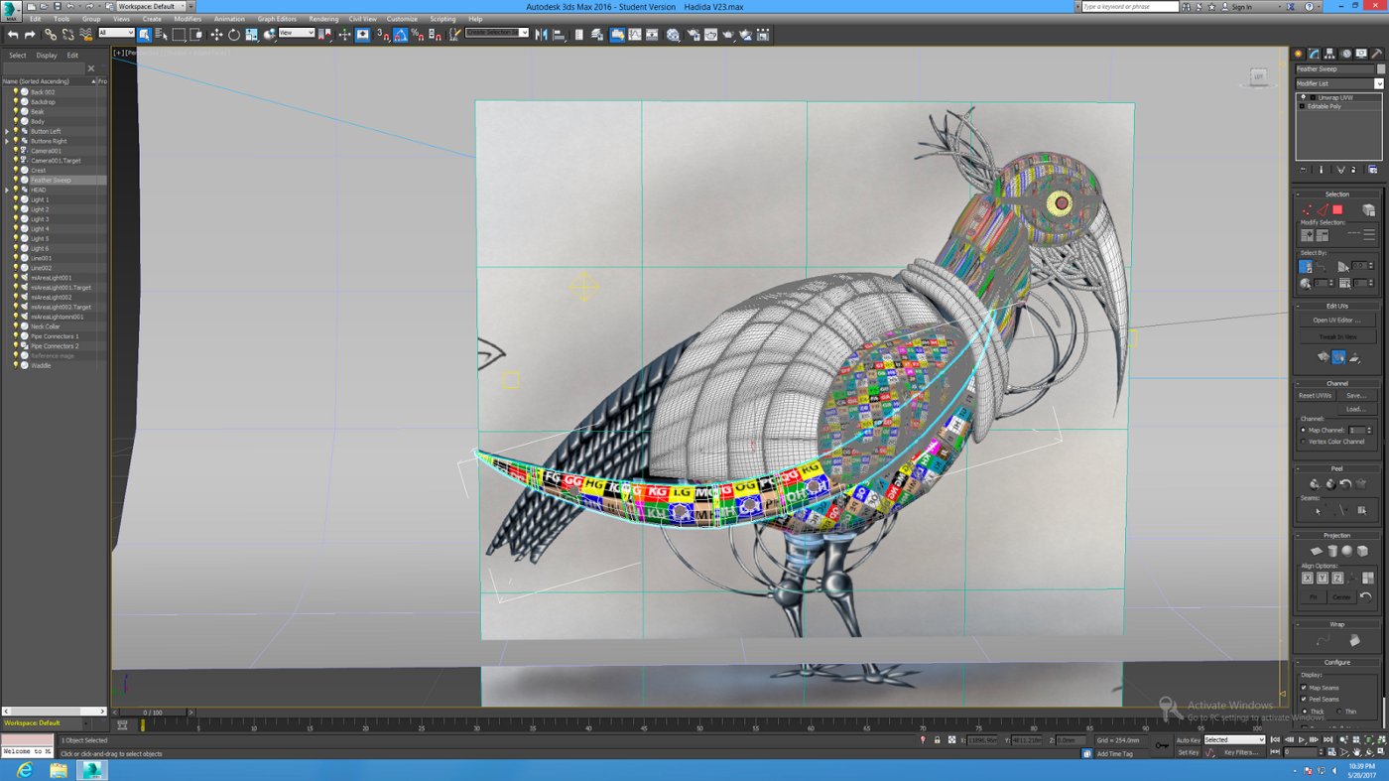This screenshot has width=1389, height=781.
Task: Expand the Button Left tree node
Action: [x=7, y=131]
